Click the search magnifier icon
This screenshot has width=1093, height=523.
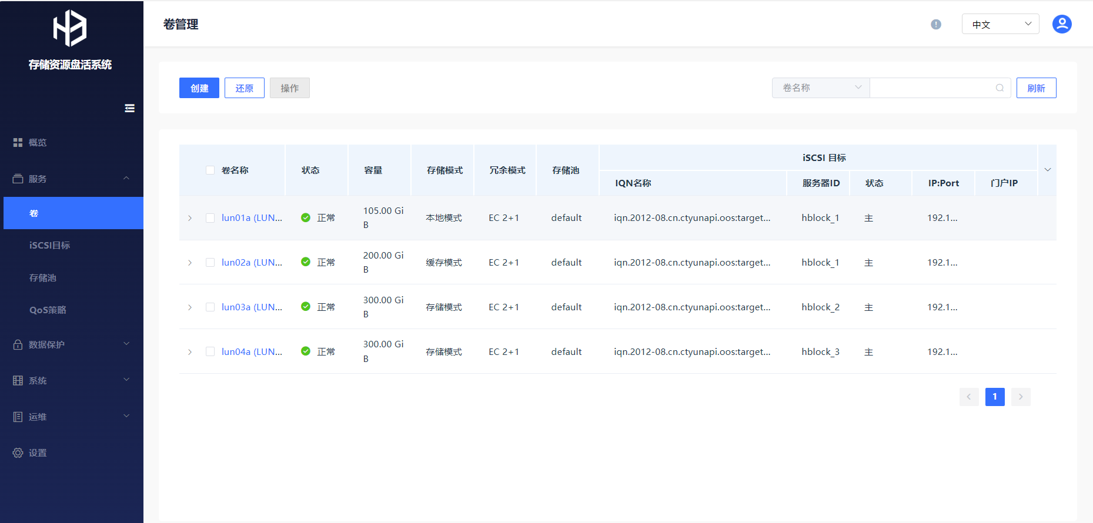tap(1000, 88)
